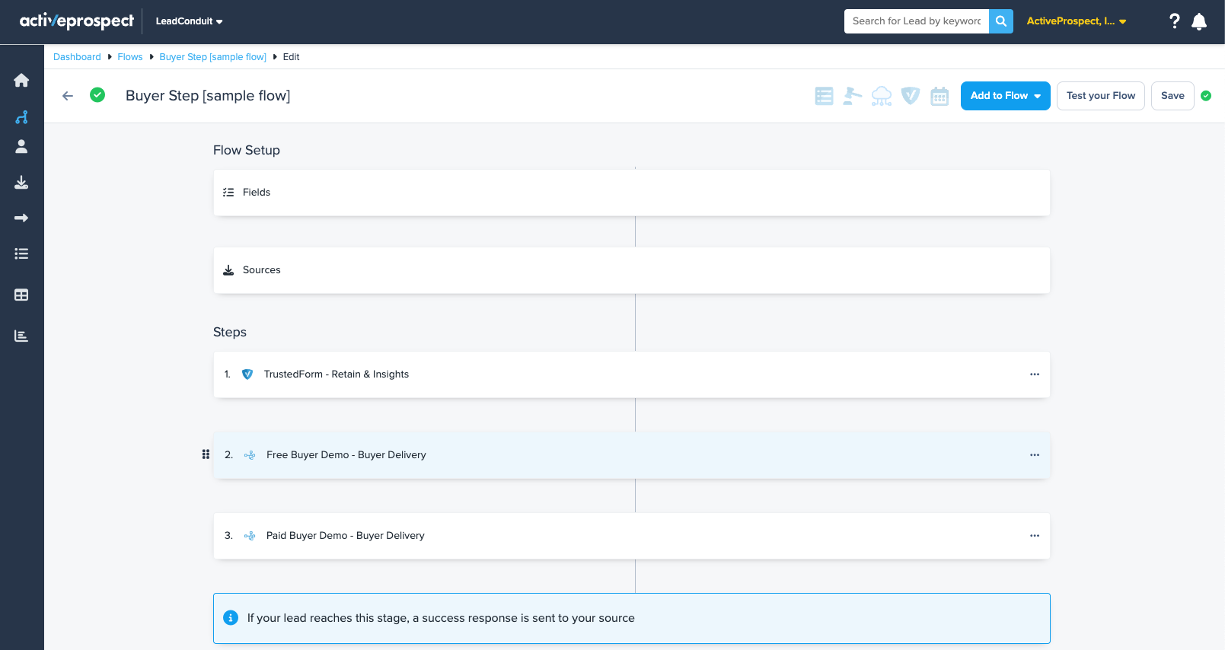
Task: Open options menu for Free Buyer Demo step
Action: point(1035,455)
